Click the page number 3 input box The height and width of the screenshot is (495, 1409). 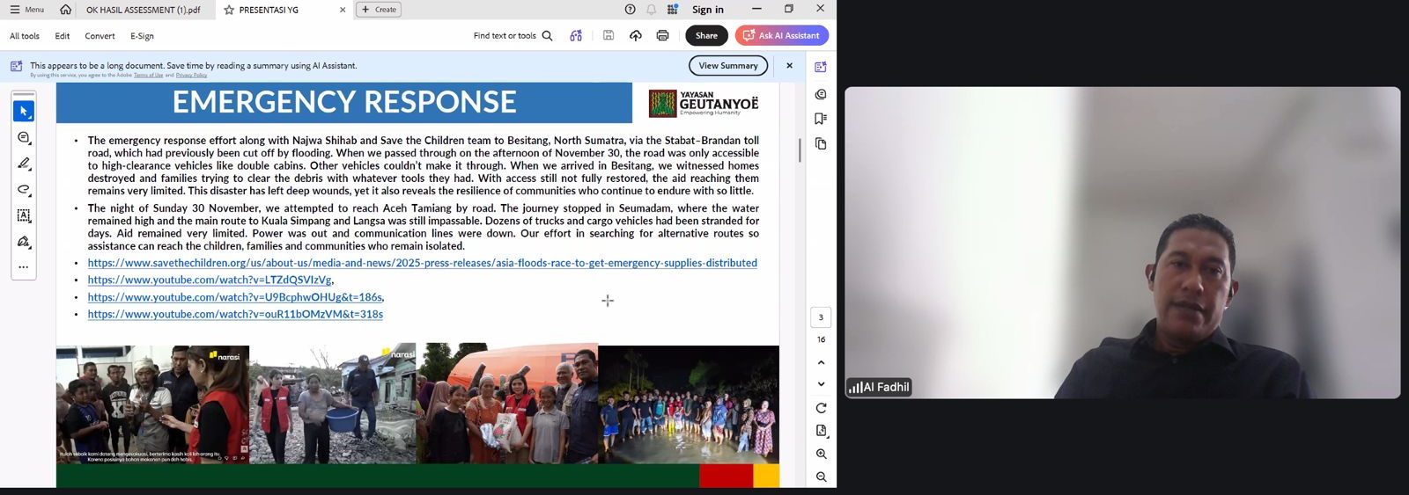pos(821,317)
